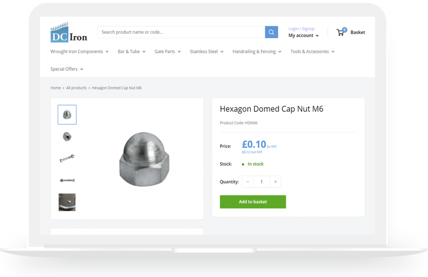This screenshot has height=277, width=428.
Task: Show the third thumbnail with bolt
Action: pyautogui.click(x=67, y=158)
